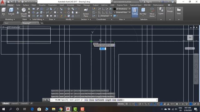Expand the Section panel
The height and width of the screenshot is (112, 200).
[x=85, y=19]
